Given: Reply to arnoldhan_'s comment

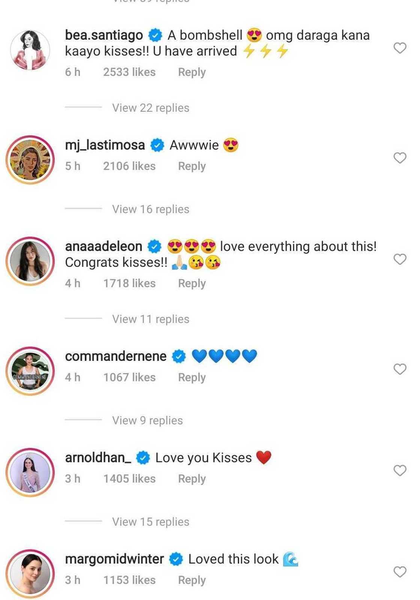Looking at the screenshot, I should click(x=192, y=478).
